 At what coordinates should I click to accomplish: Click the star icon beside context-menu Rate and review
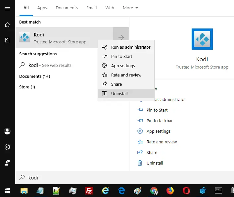pyautogui.click(x=105, y=75)
